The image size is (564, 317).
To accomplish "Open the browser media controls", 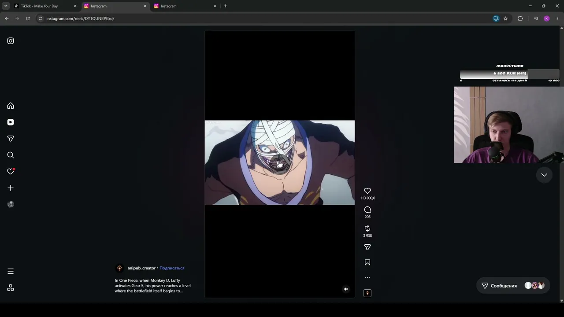I will click(536, 18).
